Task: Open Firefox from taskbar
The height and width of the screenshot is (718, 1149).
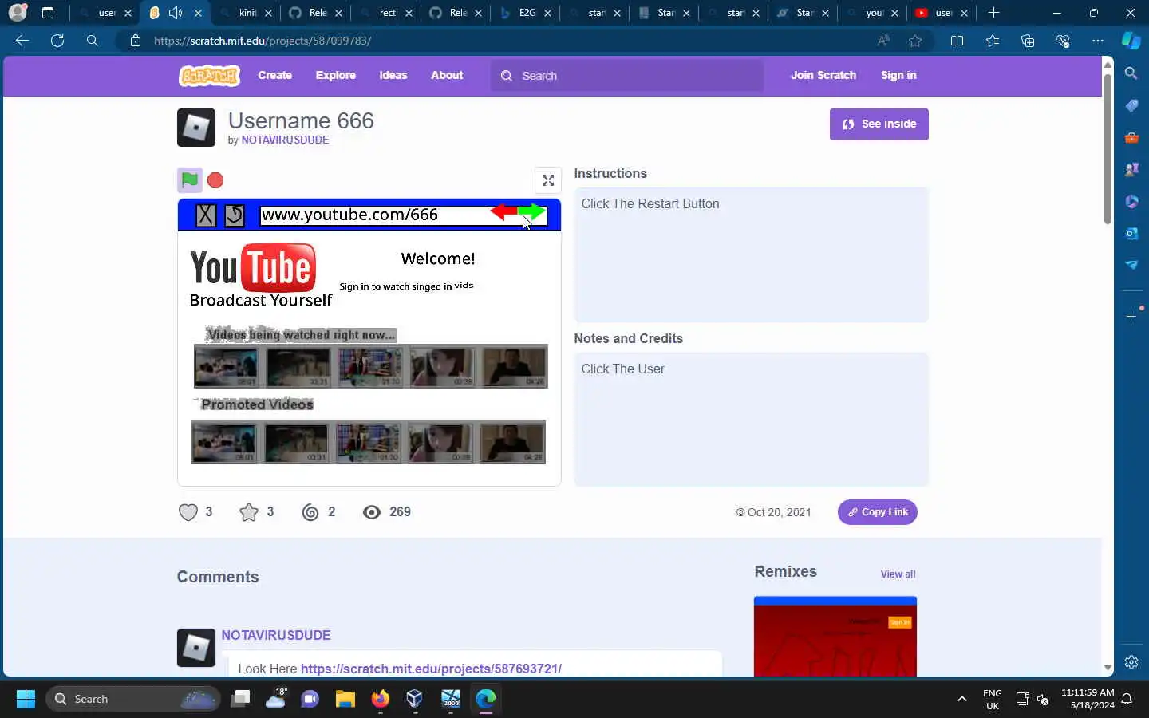Action: (x=380, y=699)
